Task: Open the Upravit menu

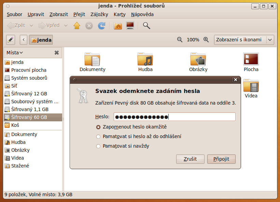Action: [36, 14]
